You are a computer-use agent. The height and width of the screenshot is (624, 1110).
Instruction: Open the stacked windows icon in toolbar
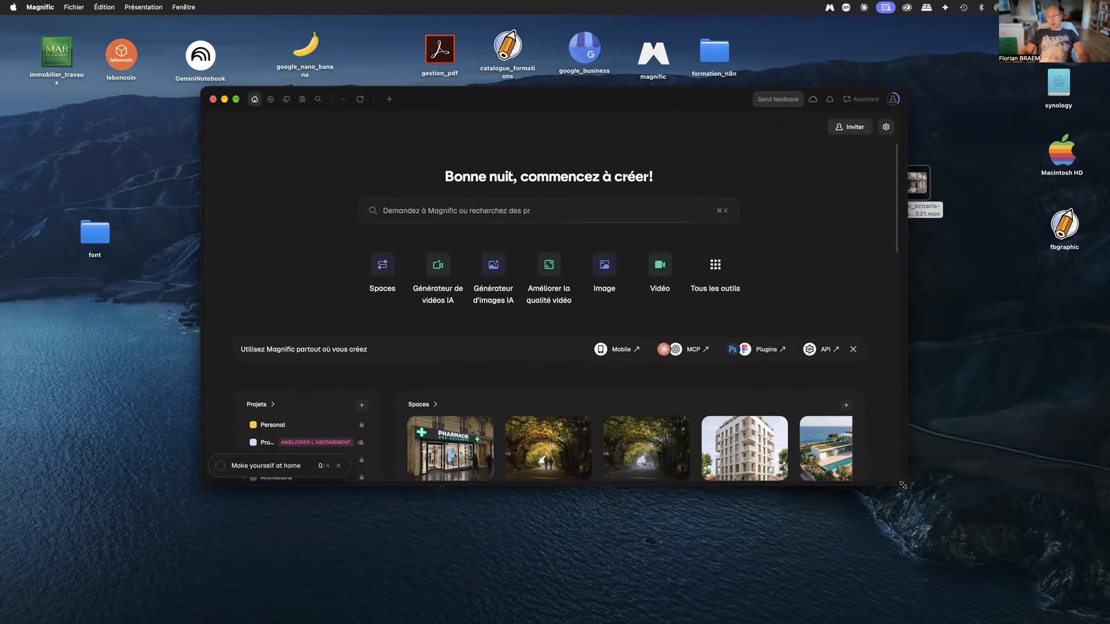287,99
